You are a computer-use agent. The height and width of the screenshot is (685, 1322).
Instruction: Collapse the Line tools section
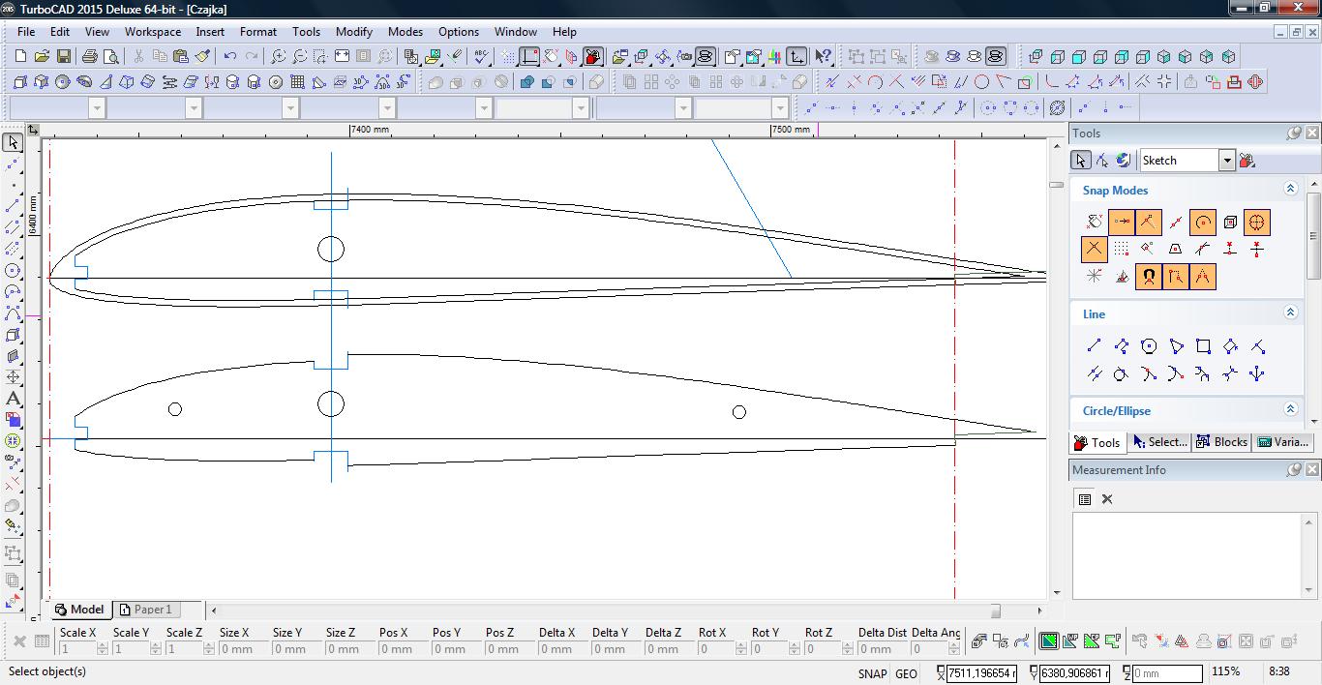1290,313
